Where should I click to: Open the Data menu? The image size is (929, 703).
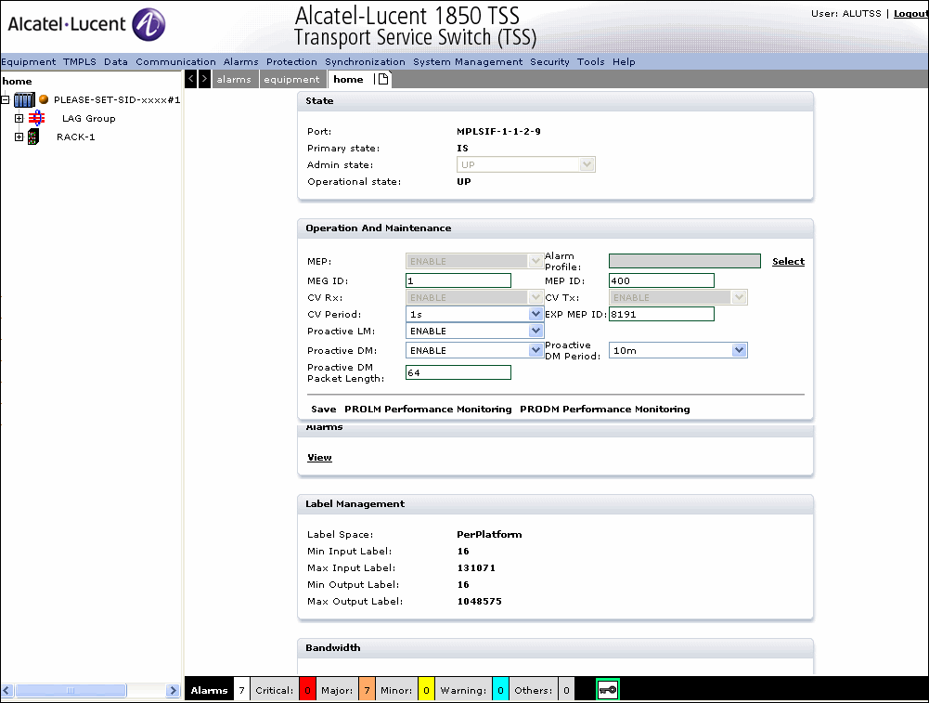pyautogui.click(x=115, y=61)
